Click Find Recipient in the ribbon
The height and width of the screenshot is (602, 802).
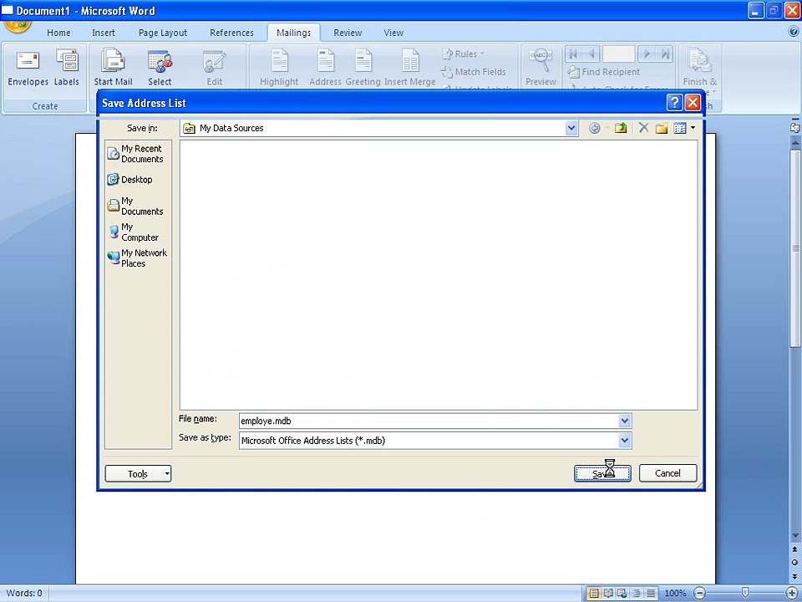[x=603, y=72]
